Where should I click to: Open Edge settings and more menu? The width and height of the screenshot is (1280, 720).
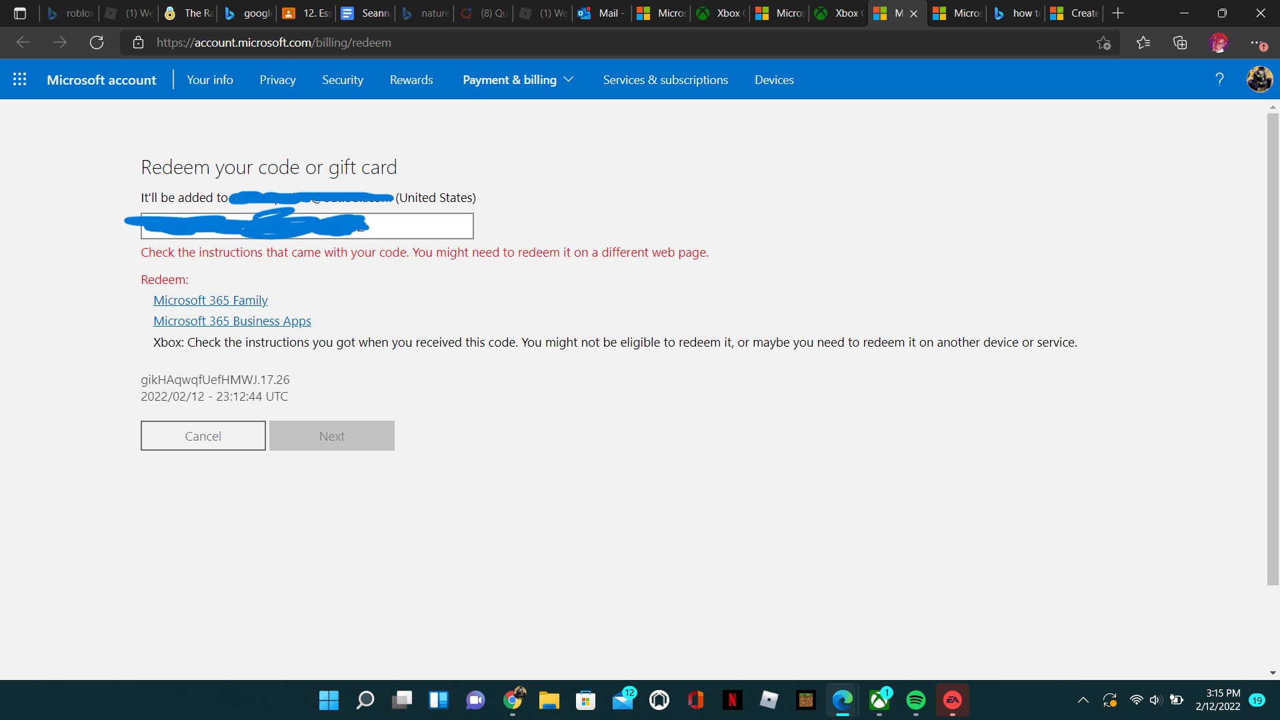(x=1258, y=43)
